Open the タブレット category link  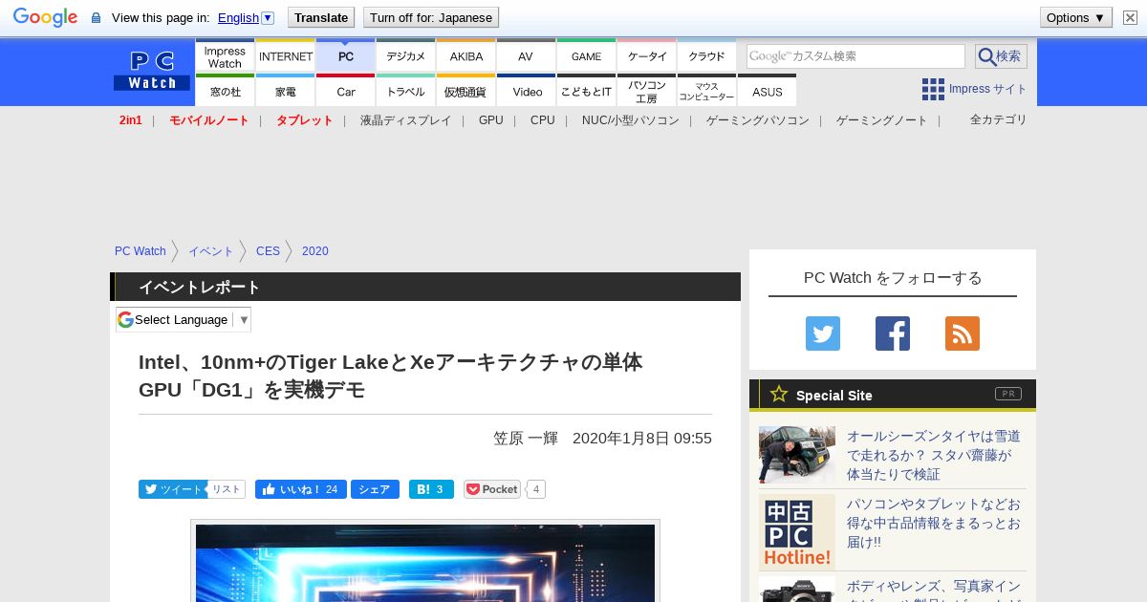(304, 120)
